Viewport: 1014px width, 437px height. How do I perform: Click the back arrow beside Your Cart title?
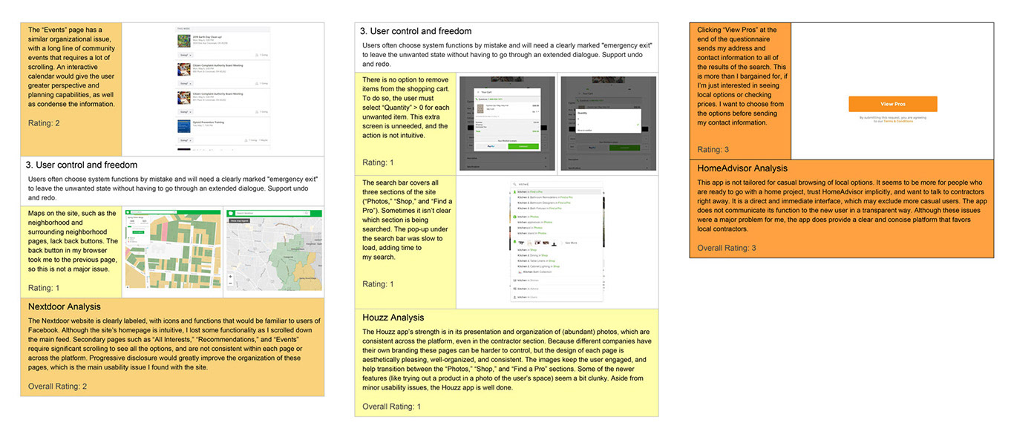pos(478,92)
